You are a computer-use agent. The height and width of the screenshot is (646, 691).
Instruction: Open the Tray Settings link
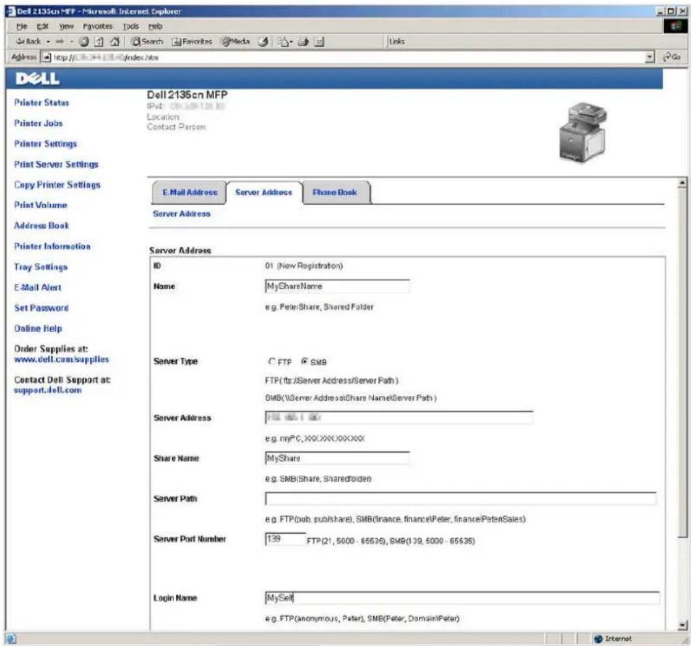click(x=41, y=267)
